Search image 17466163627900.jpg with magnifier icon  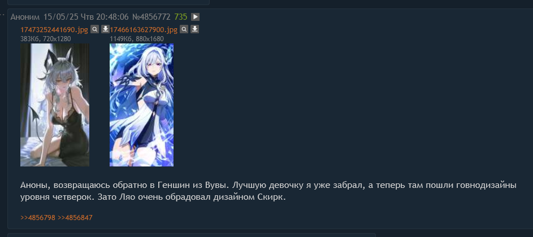(x=184, y=29)
